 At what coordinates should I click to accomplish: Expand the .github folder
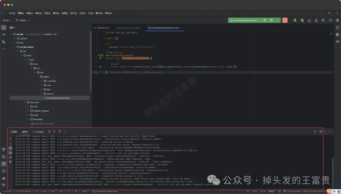[15, 38]
